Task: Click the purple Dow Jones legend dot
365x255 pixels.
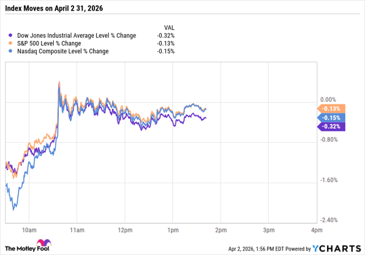Action: coord(11,36)
